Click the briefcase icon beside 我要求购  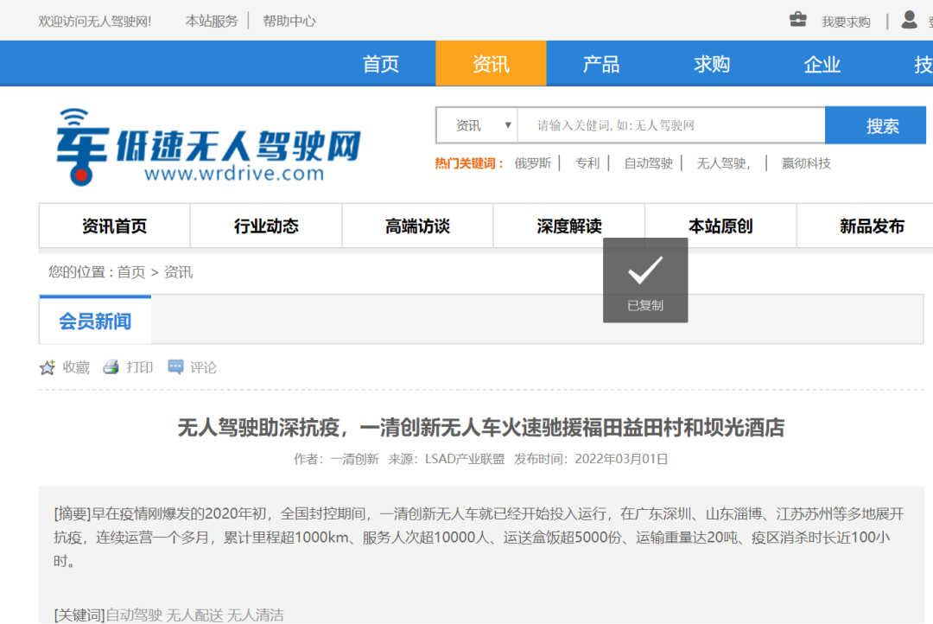798,20
